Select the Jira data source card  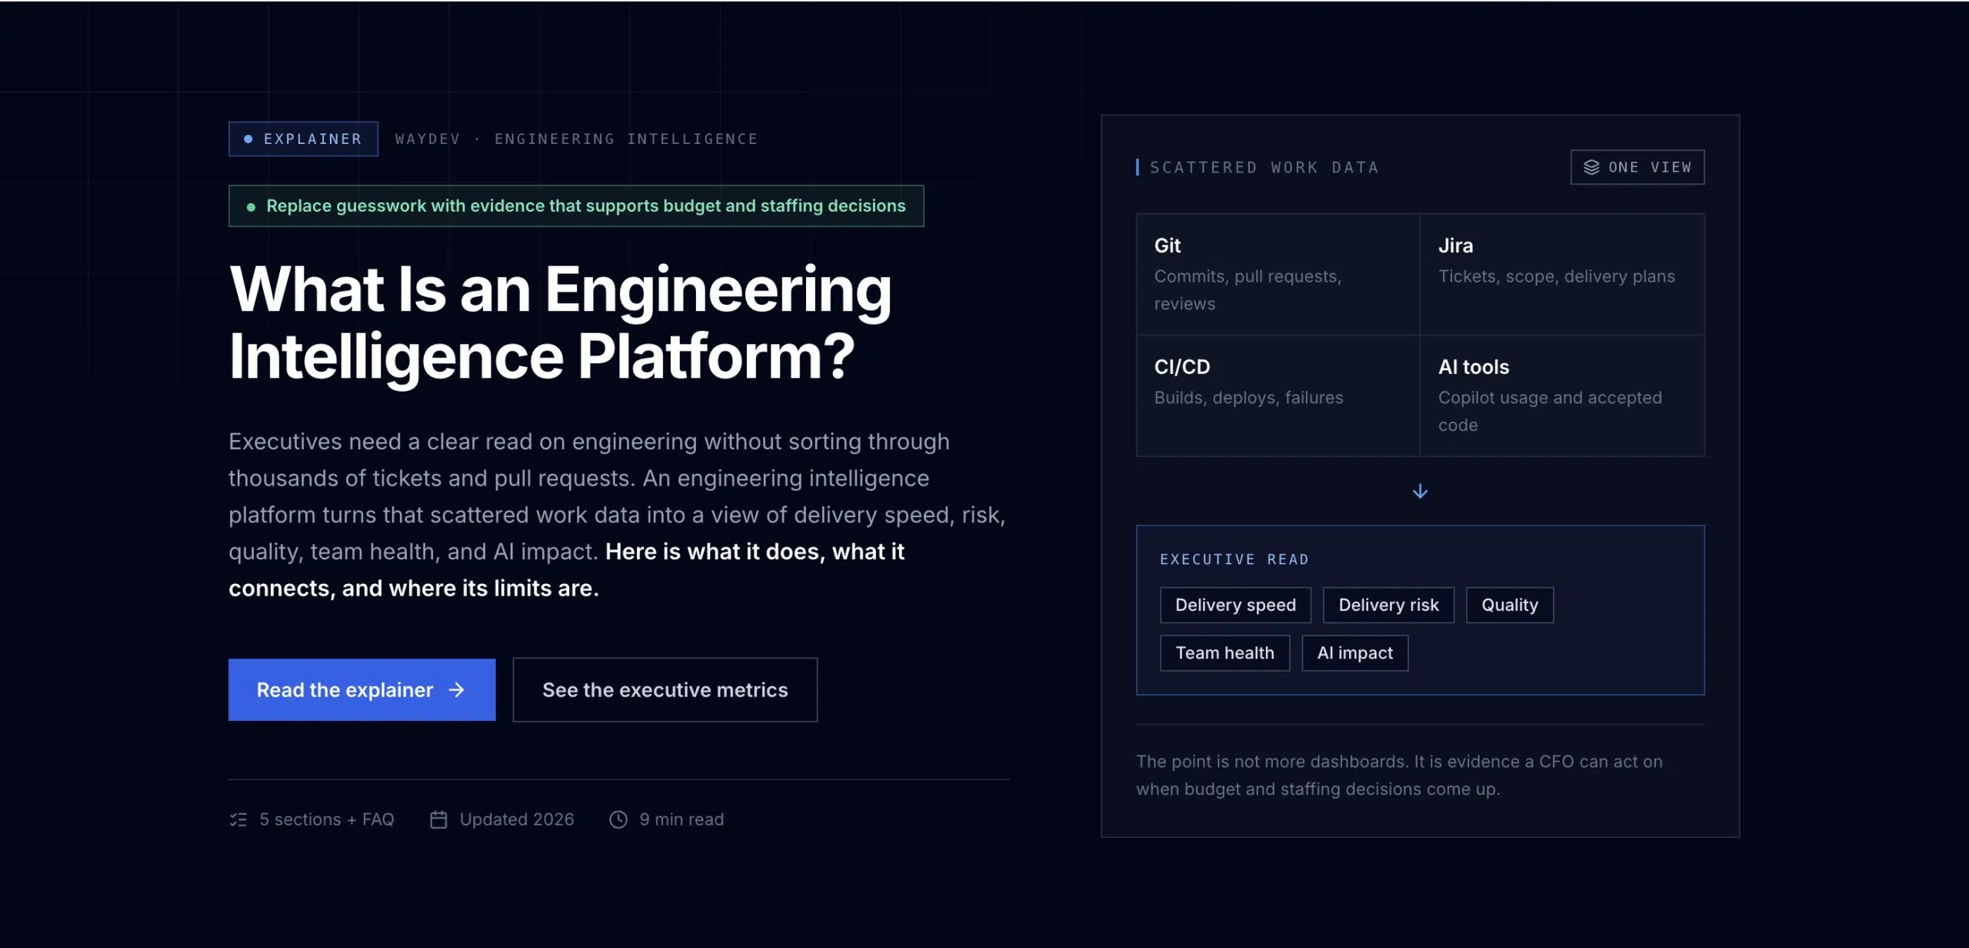pos(1562,275)
